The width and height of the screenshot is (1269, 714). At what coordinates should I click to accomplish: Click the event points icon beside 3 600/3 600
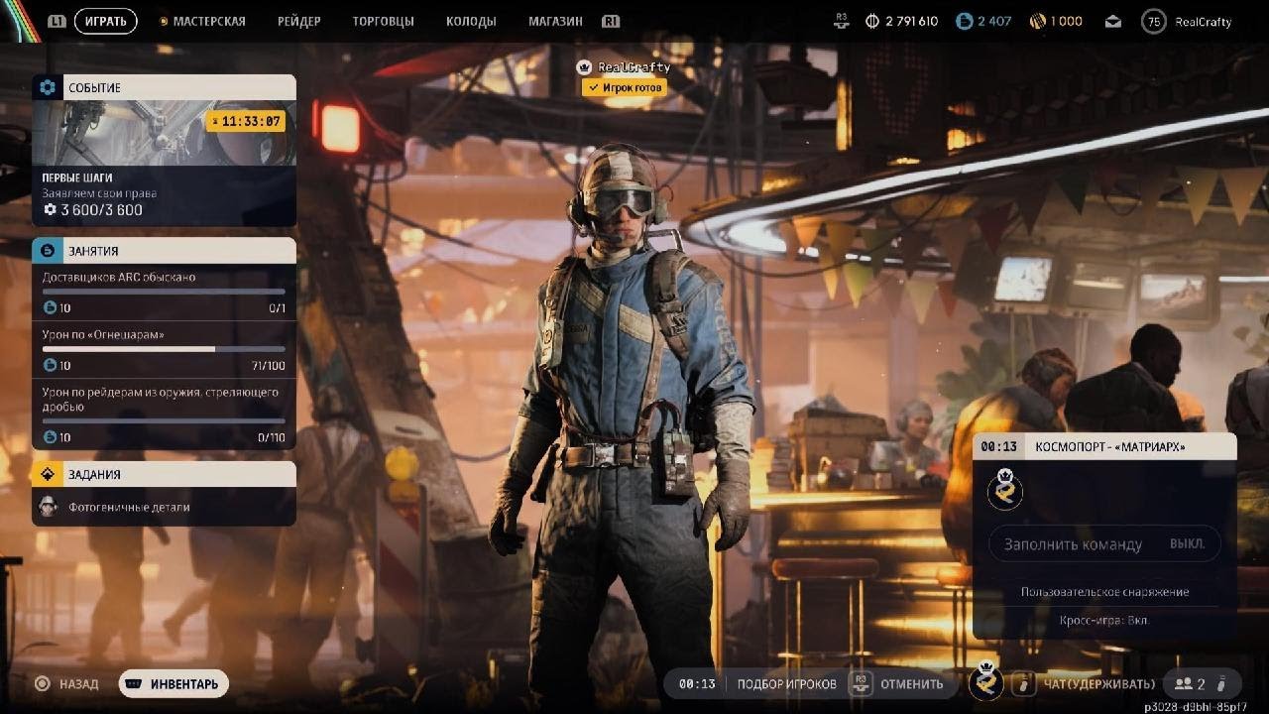50,210
